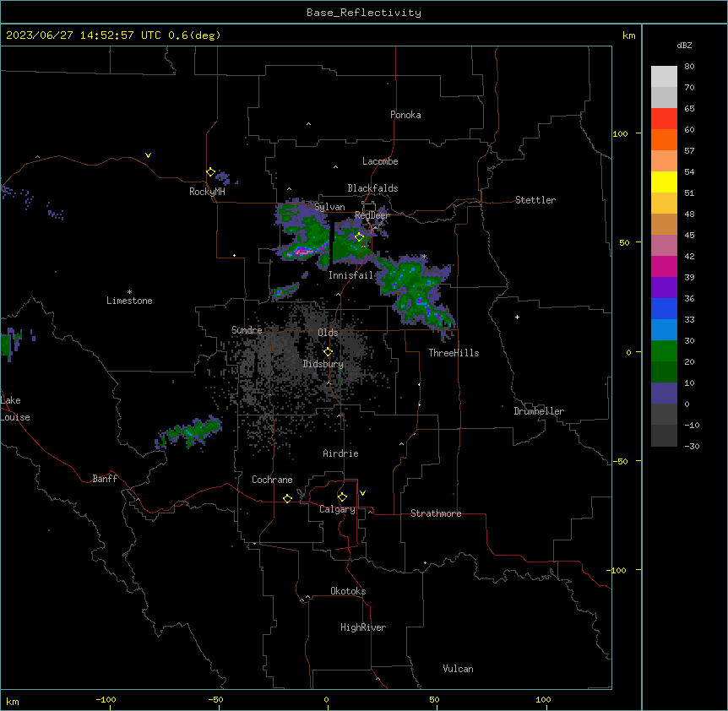This screenshot has height=711, width=728.
Task: Click the yellow diamond marker near Didsbury
Action: [x=329, y=352]
